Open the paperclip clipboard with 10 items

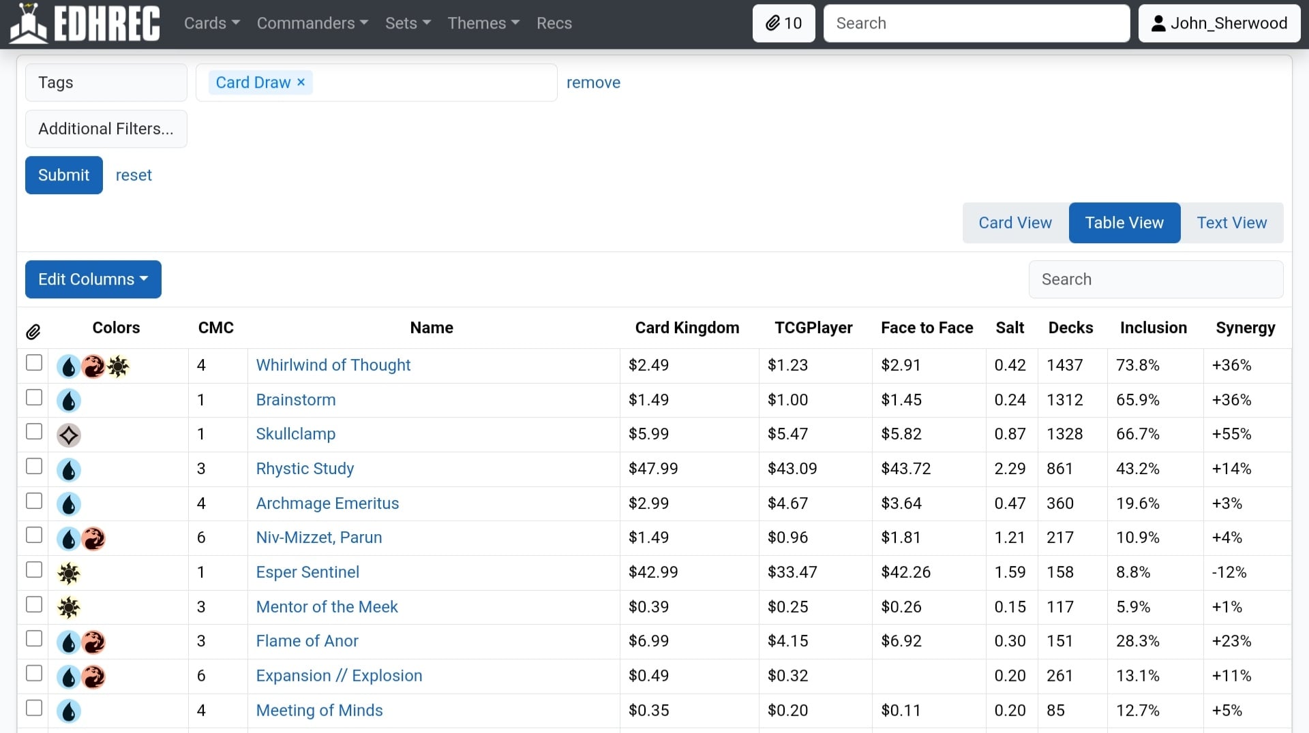coord(783,23)
